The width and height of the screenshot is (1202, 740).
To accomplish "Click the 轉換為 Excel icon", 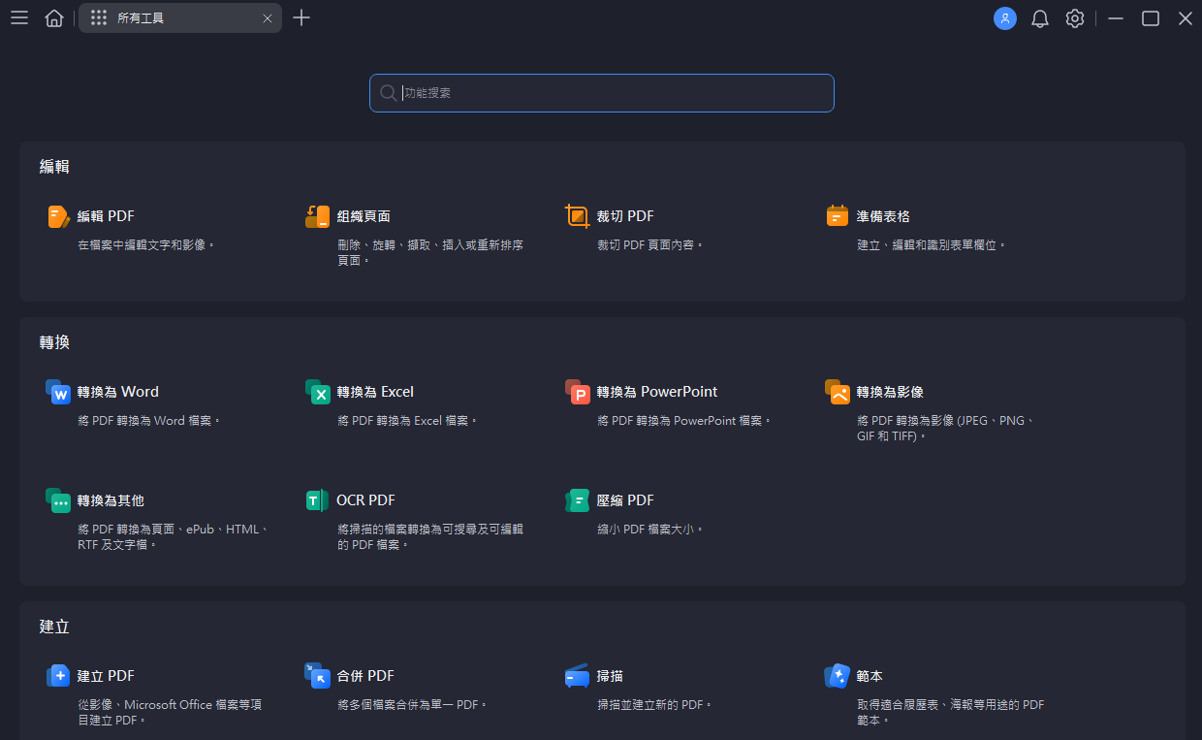I will (317, 392).
